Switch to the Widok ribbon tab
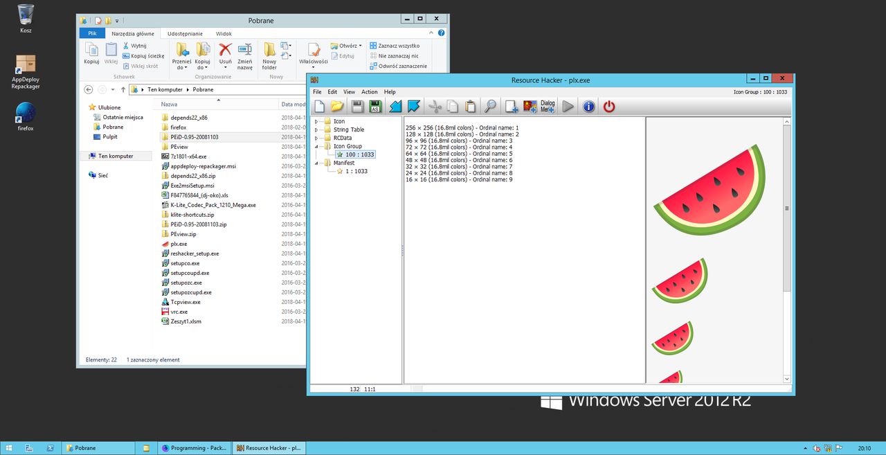 pyautogui.click(x=224, y=33)
